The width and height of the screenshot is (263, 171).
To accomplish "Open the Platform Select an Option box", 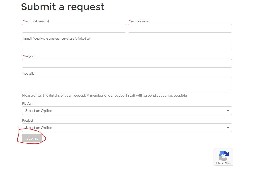I will coord(127,111).
